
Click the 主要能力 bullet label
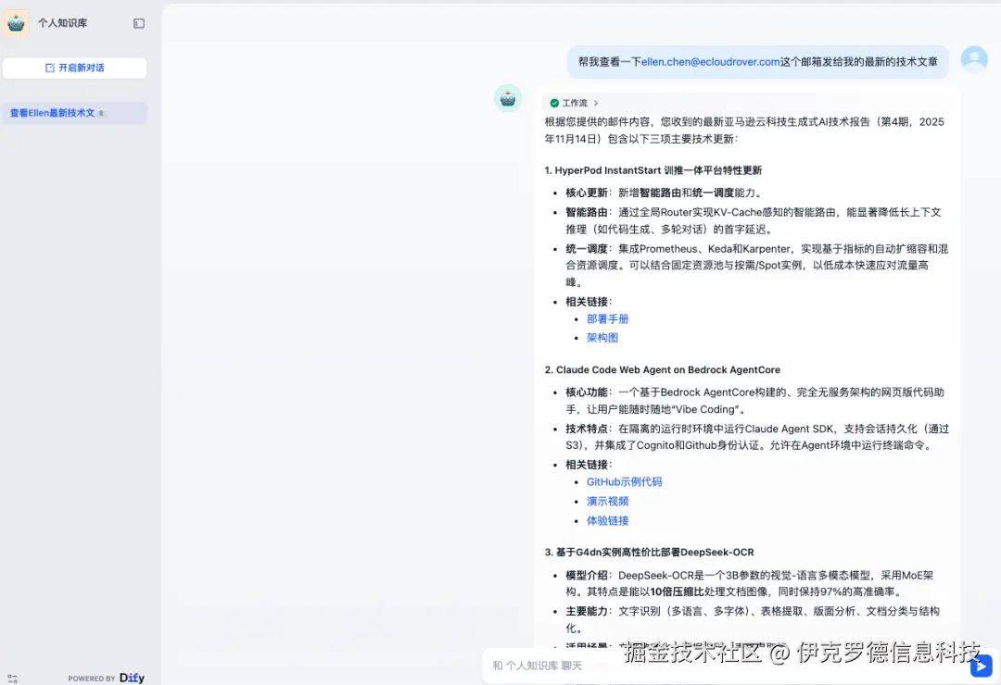click(586, 611)
